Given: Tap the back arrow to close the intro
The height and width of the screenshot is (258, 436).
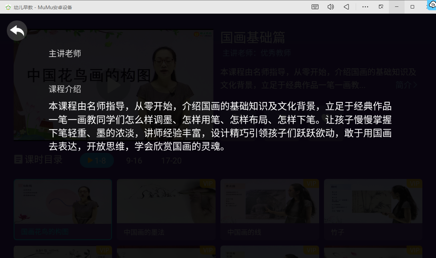Looking at the screenshot, I should pos(17,31).
